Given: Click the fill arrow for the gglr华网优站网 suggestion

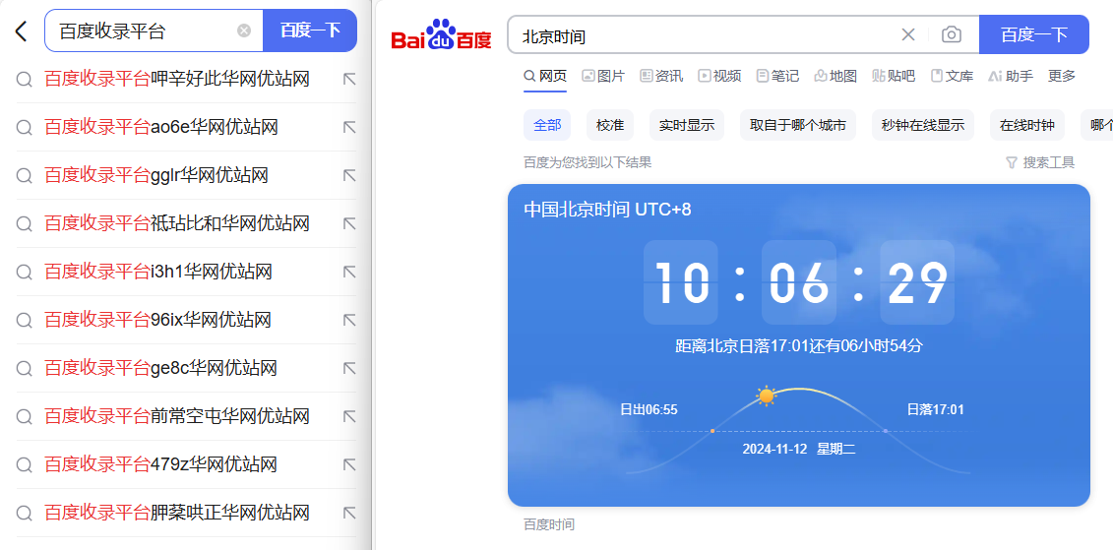Looking at the screenshot, I should click(349, 175).
